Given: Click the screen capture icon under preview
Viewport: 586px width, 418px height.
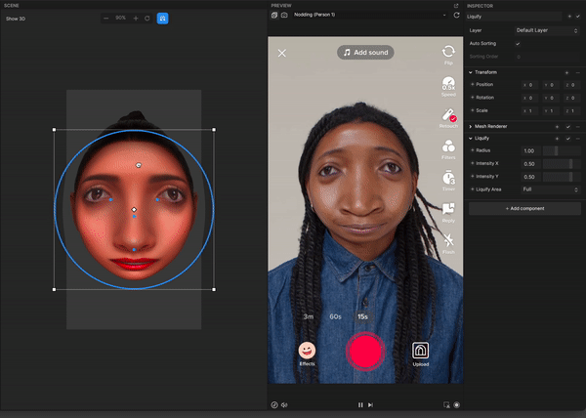Looking at the screenshot, I should pos(446,405).
